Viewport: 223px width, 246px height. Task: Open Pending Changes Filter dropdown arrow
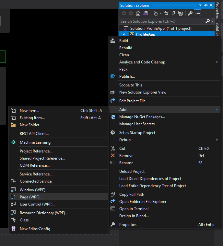(161, 14)
